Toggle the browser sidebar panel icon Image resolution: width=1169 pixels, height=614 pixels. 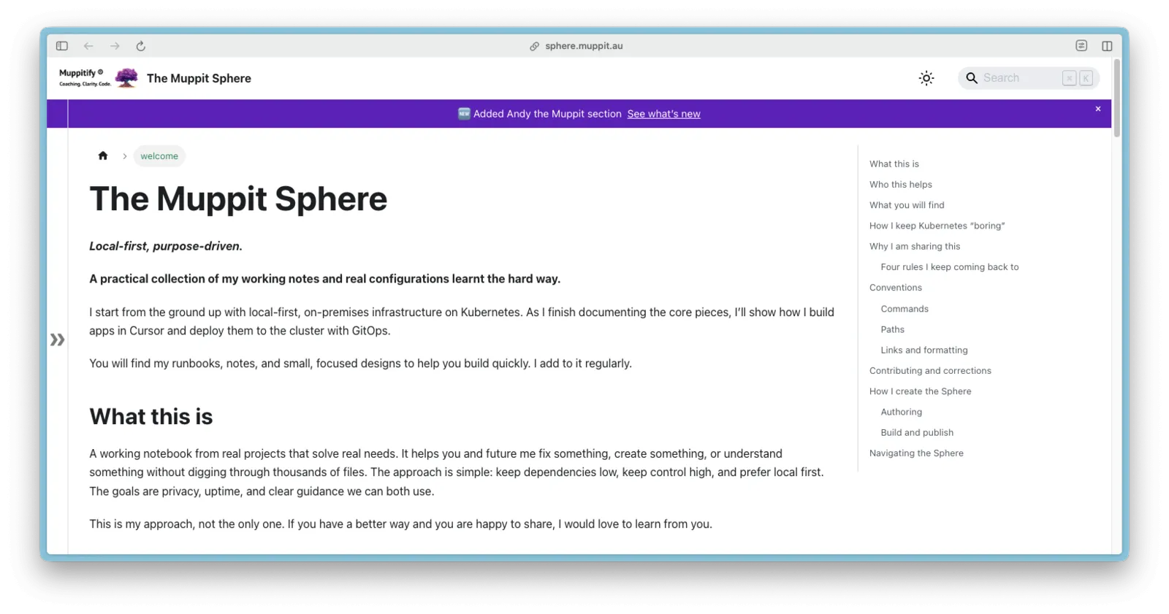point(62,46)
